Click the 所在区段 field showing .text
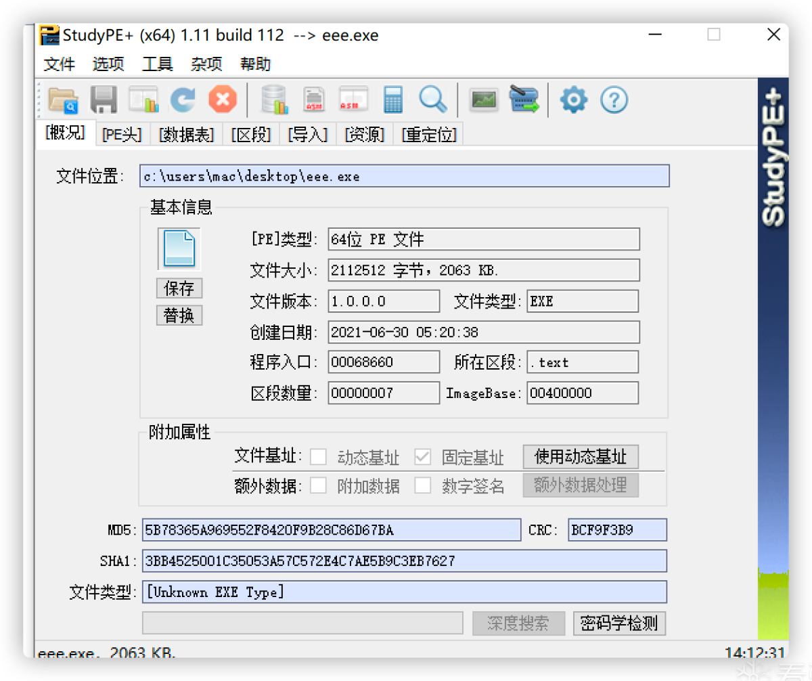Image resolution: width=812 pixels, height=681 pixels. pos(583,362)
